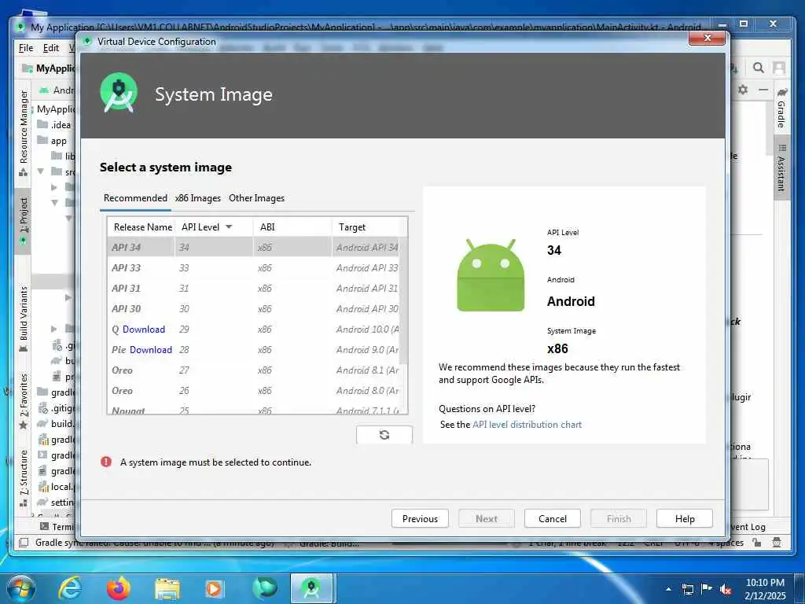Launch Firefox from taskbar
This screenshot has width=805, height=604.
pyautogui.click(x=119, y=588)
